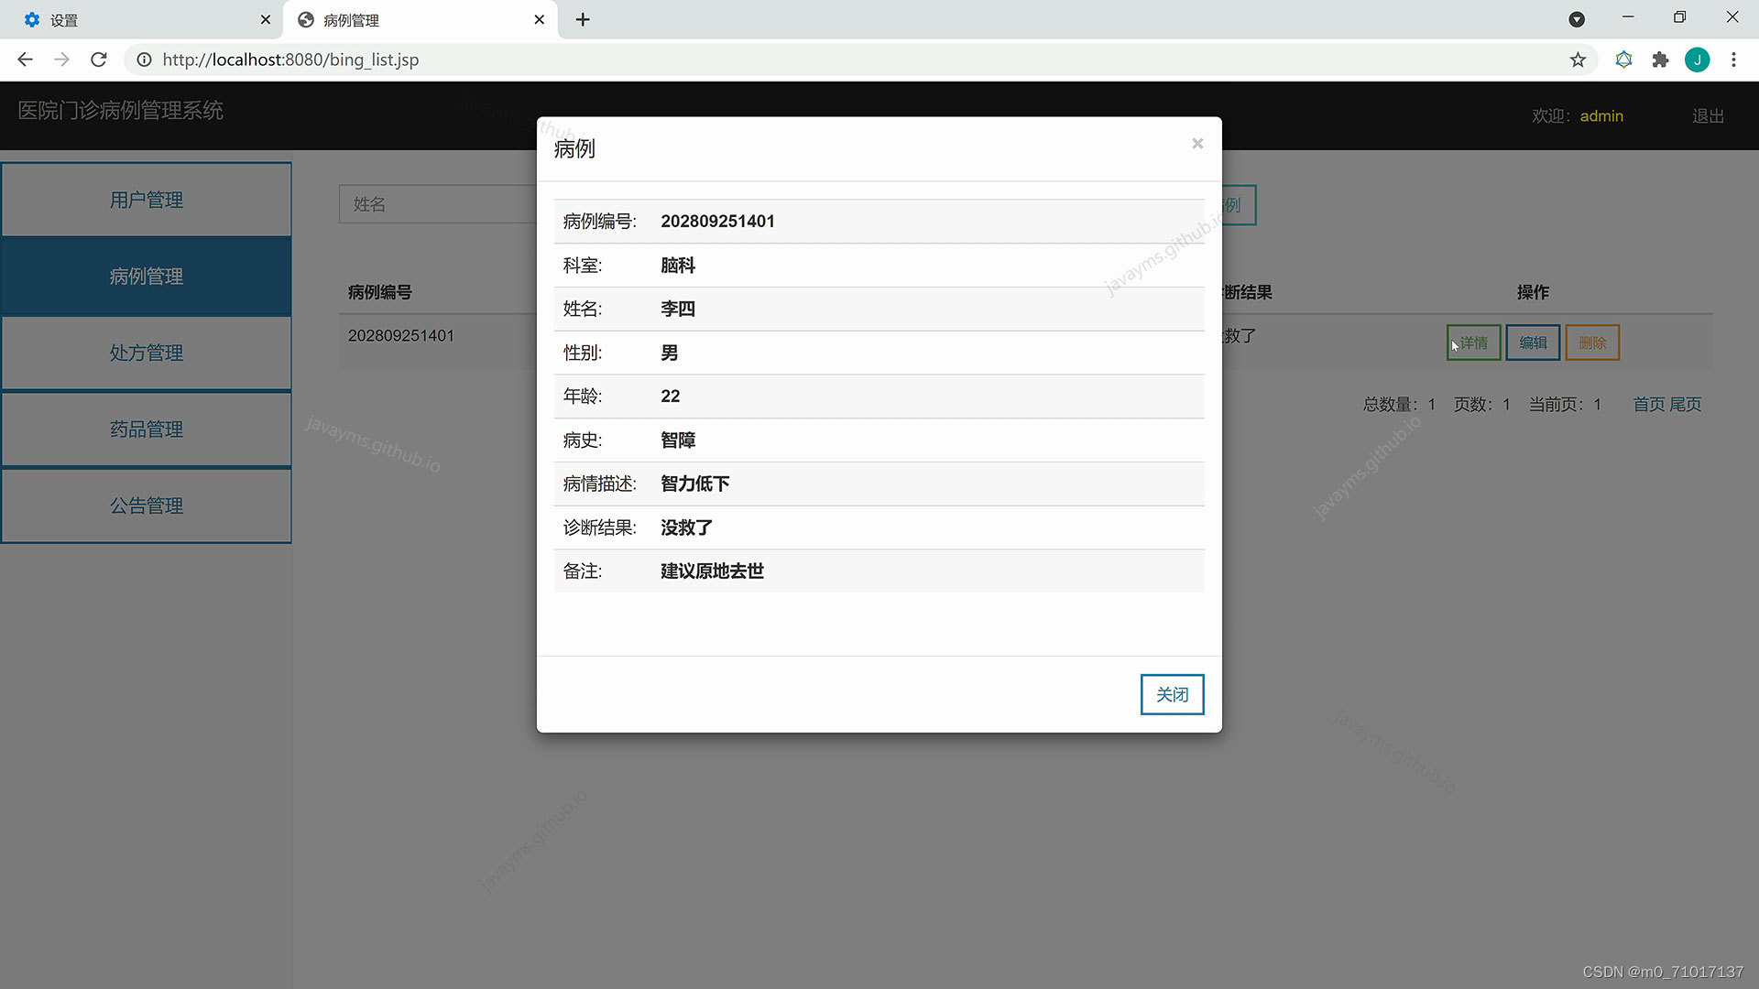Open the extensions puzzle icon
This screenshot has height=989, width=1759.
pos(1660,60)
